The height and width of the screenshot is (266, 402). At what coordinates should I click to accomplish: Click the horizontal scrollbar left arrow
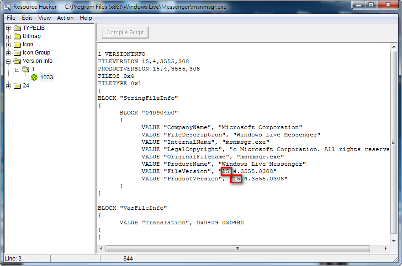[101, 249]
